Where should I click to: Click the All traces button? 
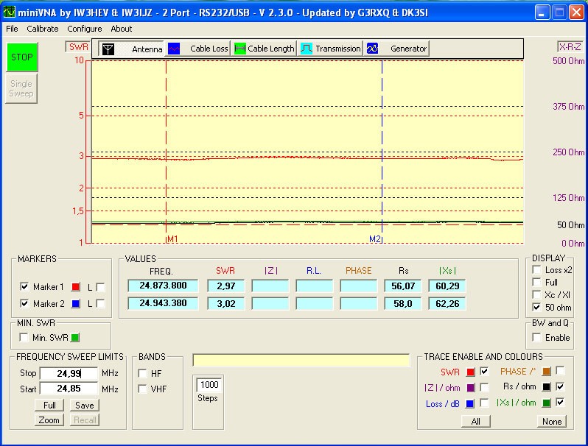[475, 422]
